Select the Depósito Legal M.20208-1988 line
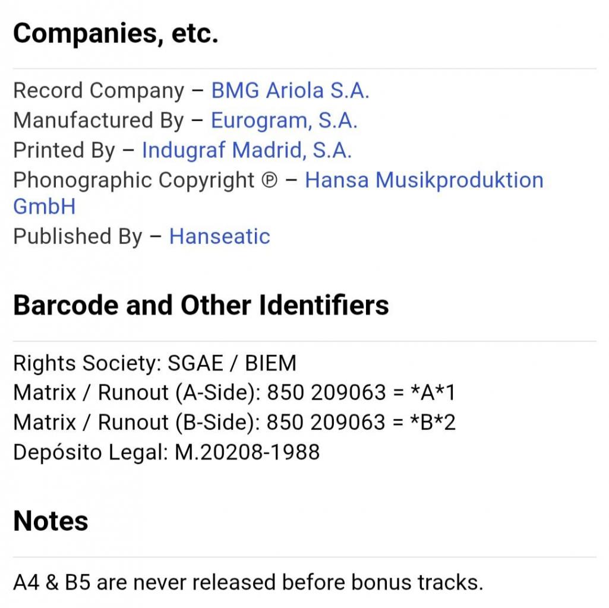 [166, 452]
